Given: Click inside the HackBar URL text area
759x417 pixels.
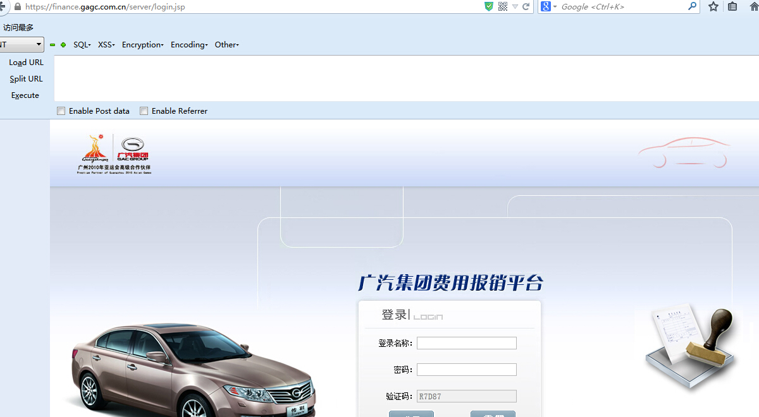Looking at the screenshot, I should (x=406, y=78).
